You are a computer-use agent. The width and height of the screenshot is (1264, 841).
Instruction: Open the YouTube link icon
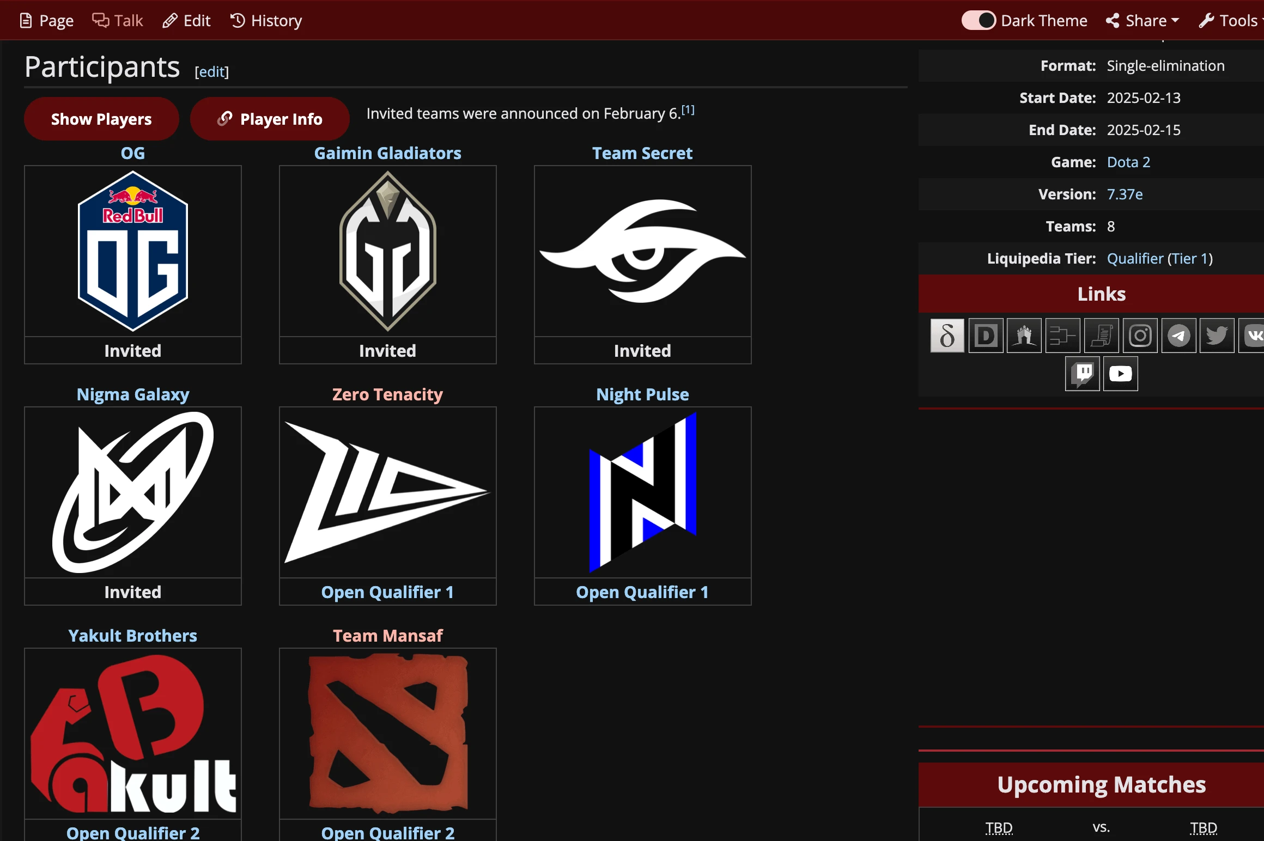pos(1121,374)
